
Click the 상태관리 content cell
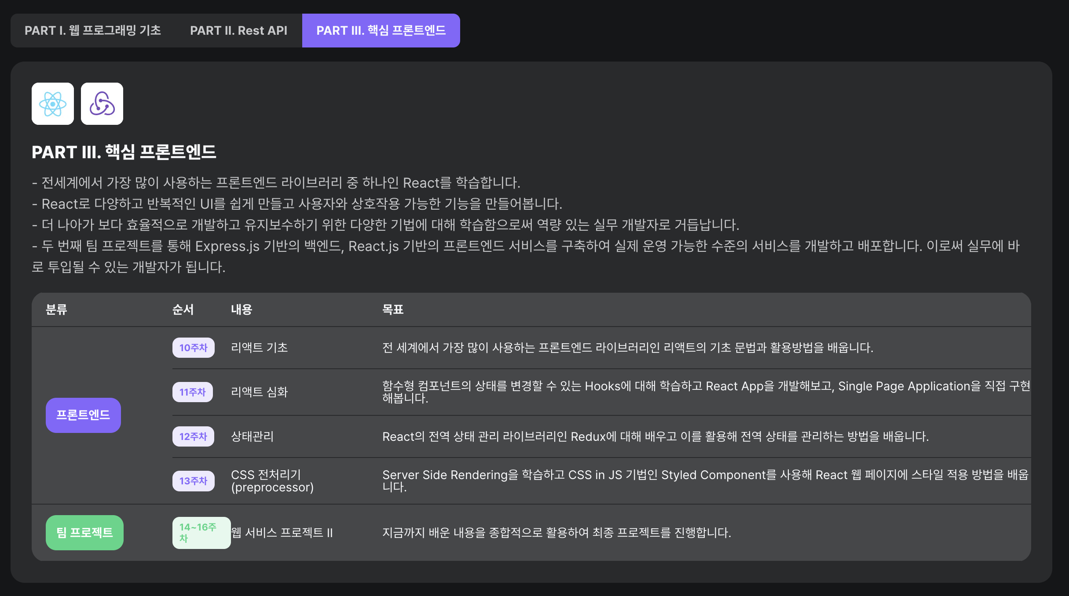coord(252,436)
